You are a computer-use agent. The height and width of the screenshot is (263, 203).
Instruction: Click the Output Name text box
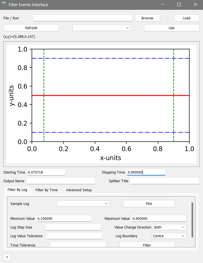pyautogui.click(x=61, y=181)
